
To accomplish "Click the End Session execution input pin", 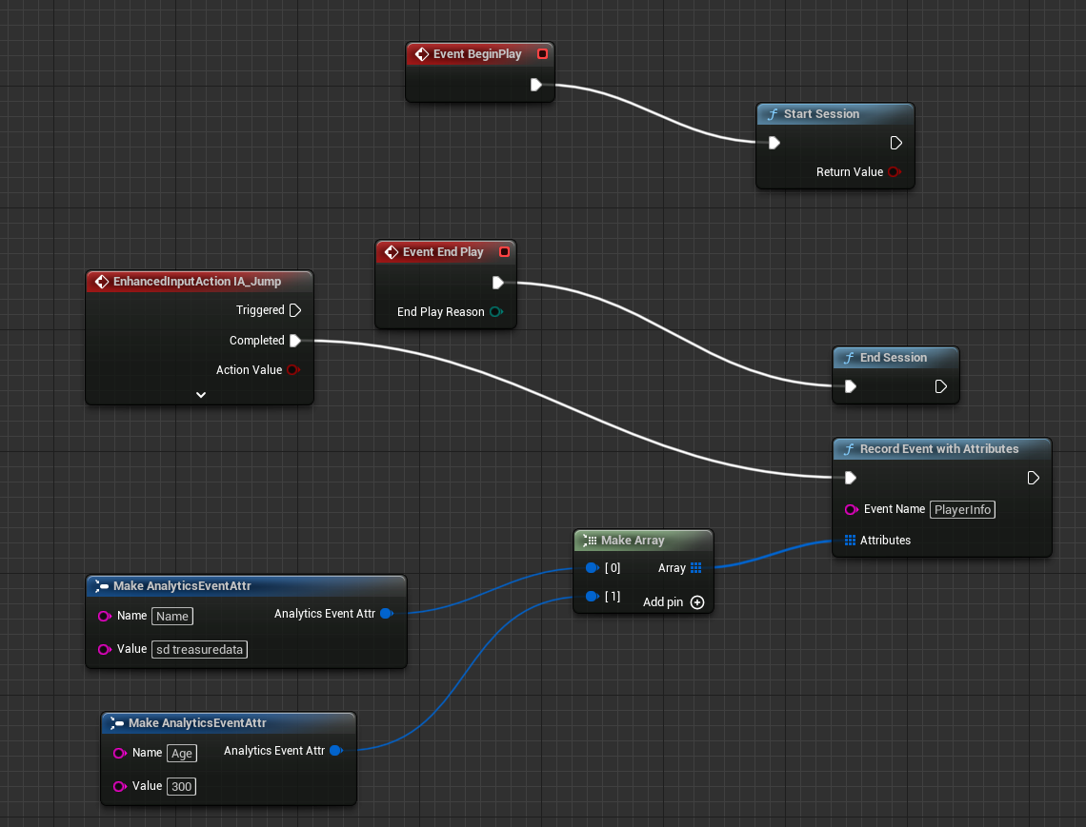I will coord(850,386).
